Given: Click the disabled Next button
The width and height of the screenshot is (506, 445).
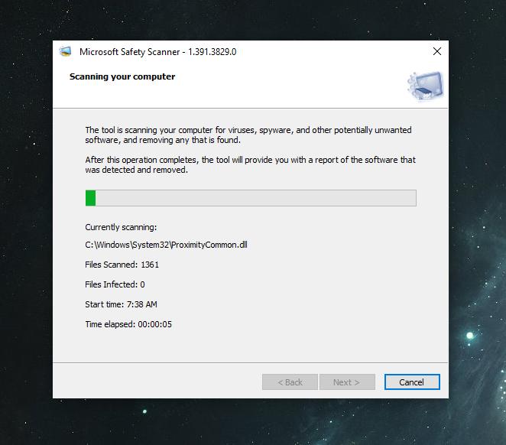Looking at the screenshot, I should coord(347,382).
